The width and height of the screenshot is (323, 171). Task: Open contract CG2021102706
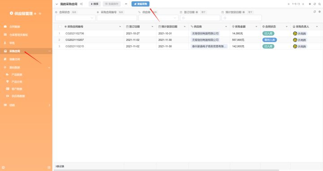tap(74, 33)
